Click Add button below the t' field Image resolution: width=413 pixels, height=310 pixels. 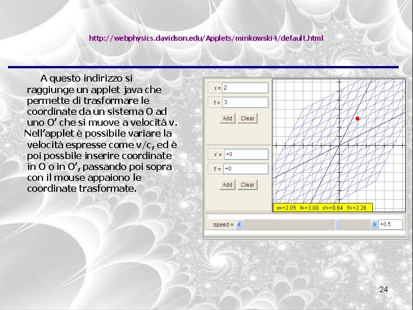click(227, 185)
